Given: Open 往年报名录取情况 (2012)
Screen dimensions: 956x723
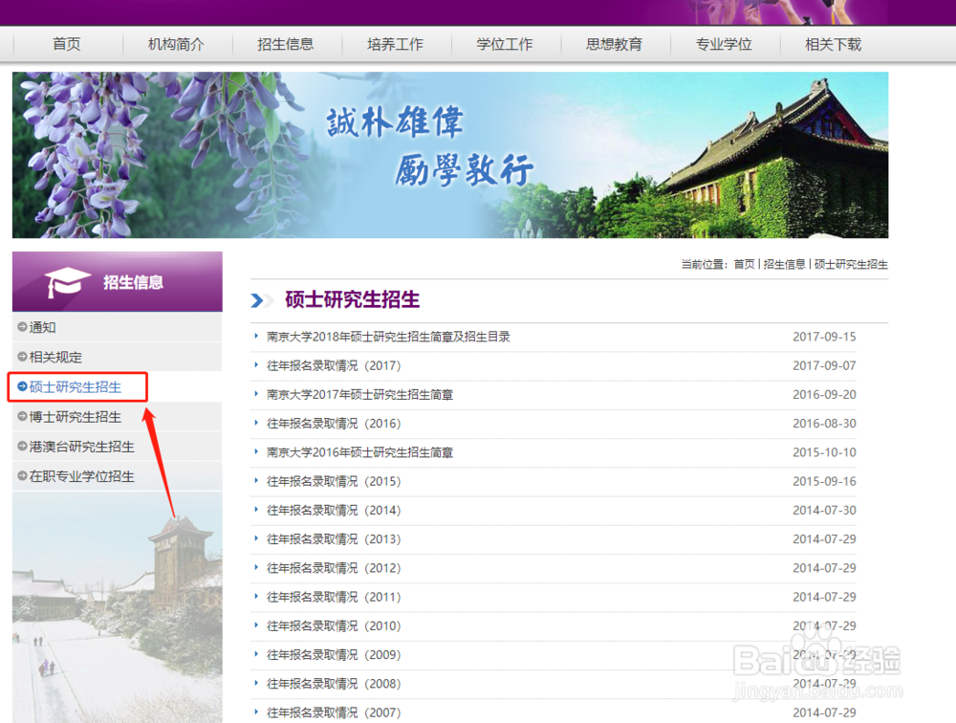Looking at the screenshot, I should (334, 568).
